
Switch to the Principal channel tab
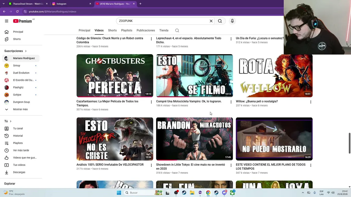pyautogui.click(x=84, y=30)
